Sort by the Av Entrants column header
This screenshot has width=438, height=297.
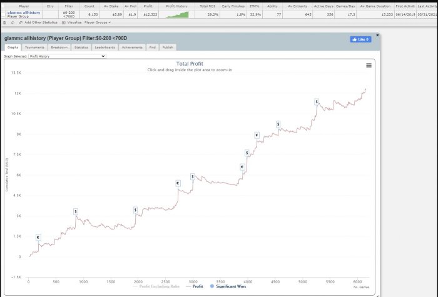pos(297,6)
